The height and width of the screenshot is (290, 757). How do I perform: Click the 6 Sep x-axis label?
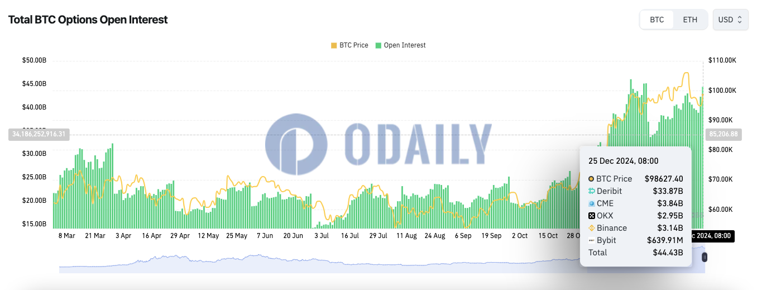click(x=463, y=236)
